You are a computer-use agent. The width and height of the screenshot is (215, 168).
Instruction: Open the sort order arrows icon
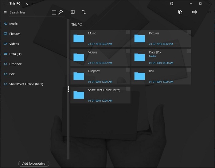[x=84, y=12]
